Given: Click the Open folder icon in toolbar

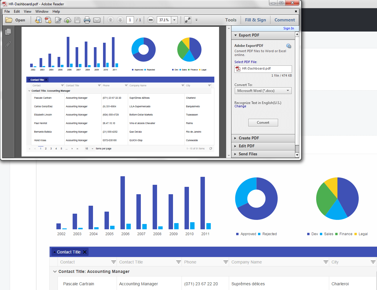Looking at the screenshot, I should pos(9,20).
